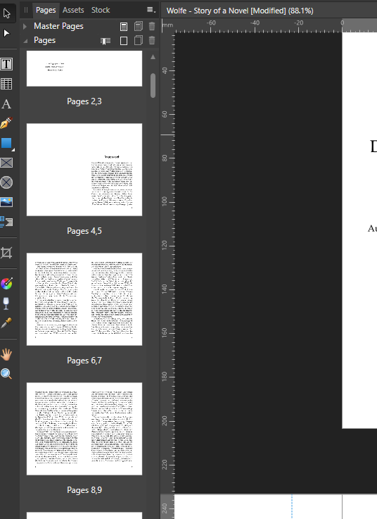Select the Wolfe - Story of a Novel document tab
Screen dimensions: 377x519
[239, 11]
